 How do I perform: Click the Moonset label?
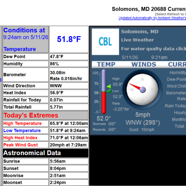tap(13, 183)
